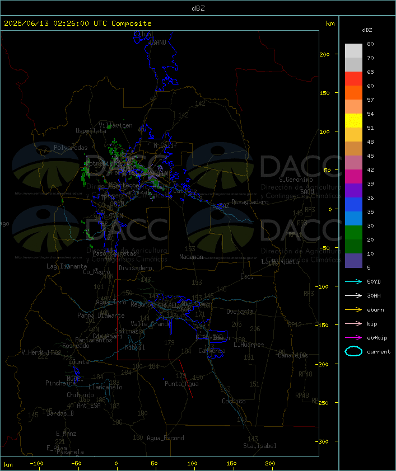Click the Nacunan map label
The height and width of the screenshot is (471, 396).
[x=191, y=257]
